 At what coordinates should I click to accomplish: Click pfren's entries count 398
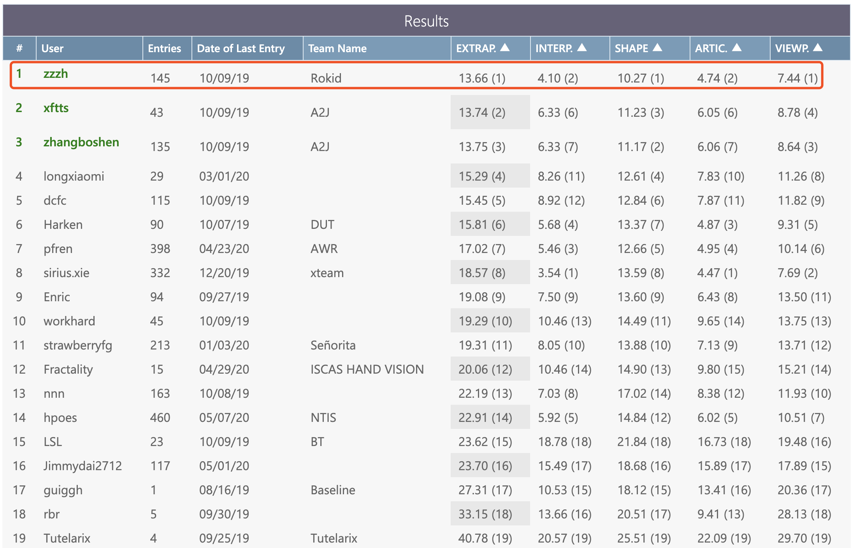tap(160, 249)
